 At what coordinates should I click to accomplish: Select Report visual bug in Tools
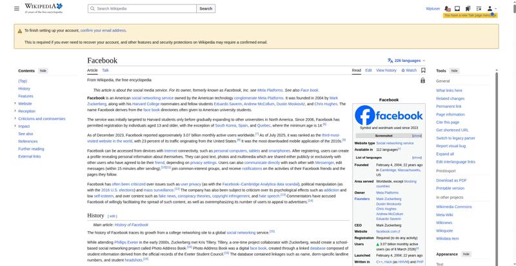[451, 146]
